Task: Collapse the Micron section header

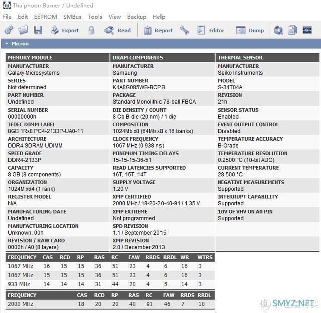Action: [x=160, y=44]
